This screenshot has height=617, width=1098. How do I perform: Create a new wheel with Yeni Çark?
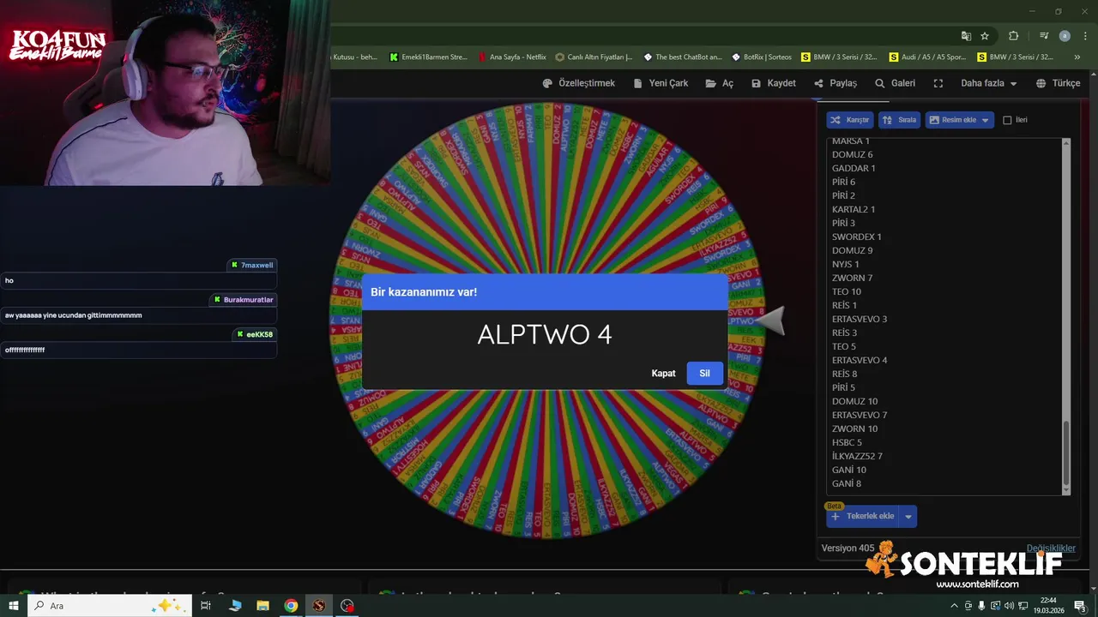tap(661, 83)
